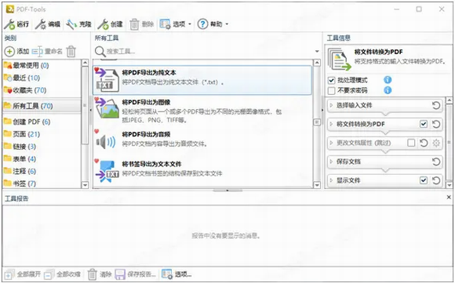This screenshot has width=455, height=283.
Task: Reset the 更改文档属性 step
Action: (424, 143)
